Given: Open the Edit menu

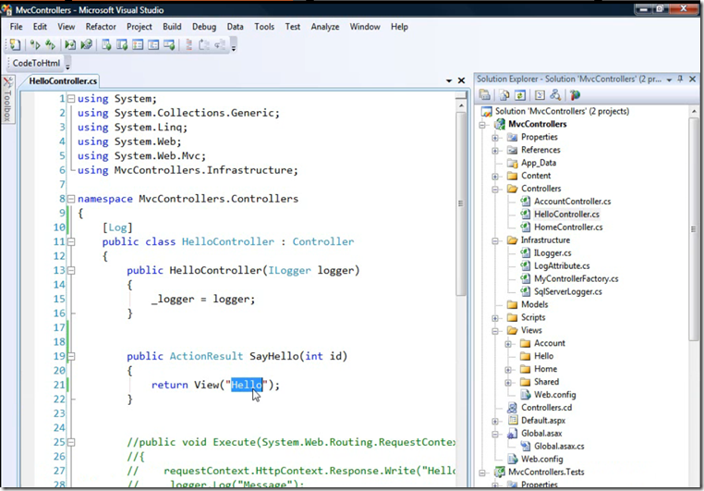Looking at the screenshot, I should pyautogui.click(x=40, y=27).
